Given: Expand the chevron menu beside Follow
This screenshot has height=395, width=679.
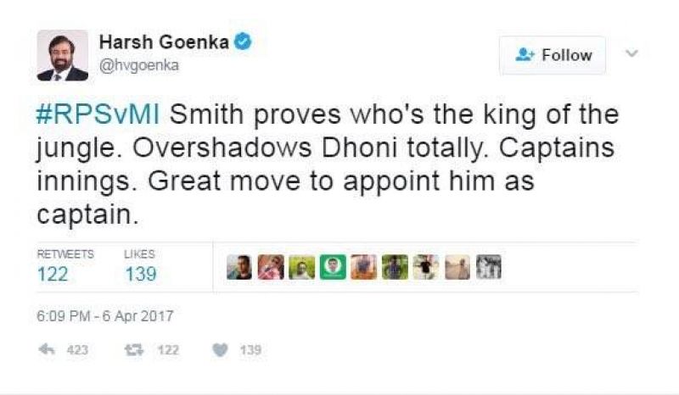Looking at the screenshot, I should pos(631,54).
